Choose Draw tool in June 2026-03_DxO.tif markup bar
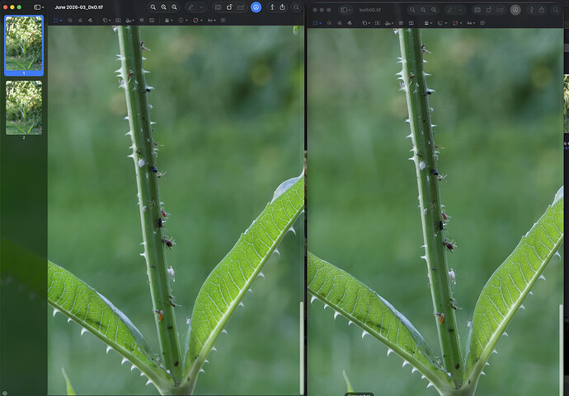Viewport: 569px width, 396px height. 90,21
